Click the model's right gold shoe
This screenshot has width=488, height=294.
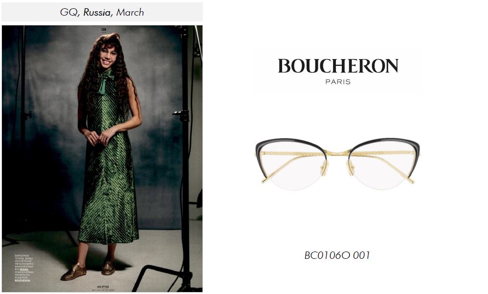pyautogui.click(x=108, y=268)
